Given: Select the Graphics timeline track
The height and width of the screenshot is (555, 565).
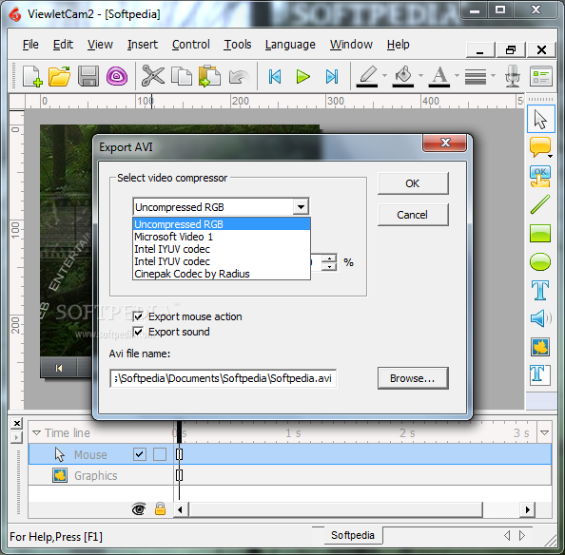Looking at the screenshot, I should tap(290, 475).
